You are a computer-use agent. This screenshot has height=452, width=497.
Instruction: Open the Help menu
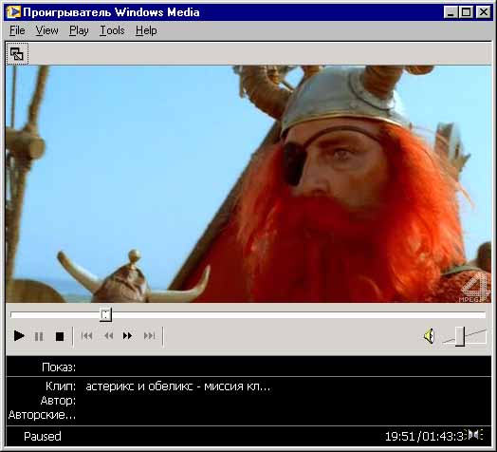coord(146,30)
